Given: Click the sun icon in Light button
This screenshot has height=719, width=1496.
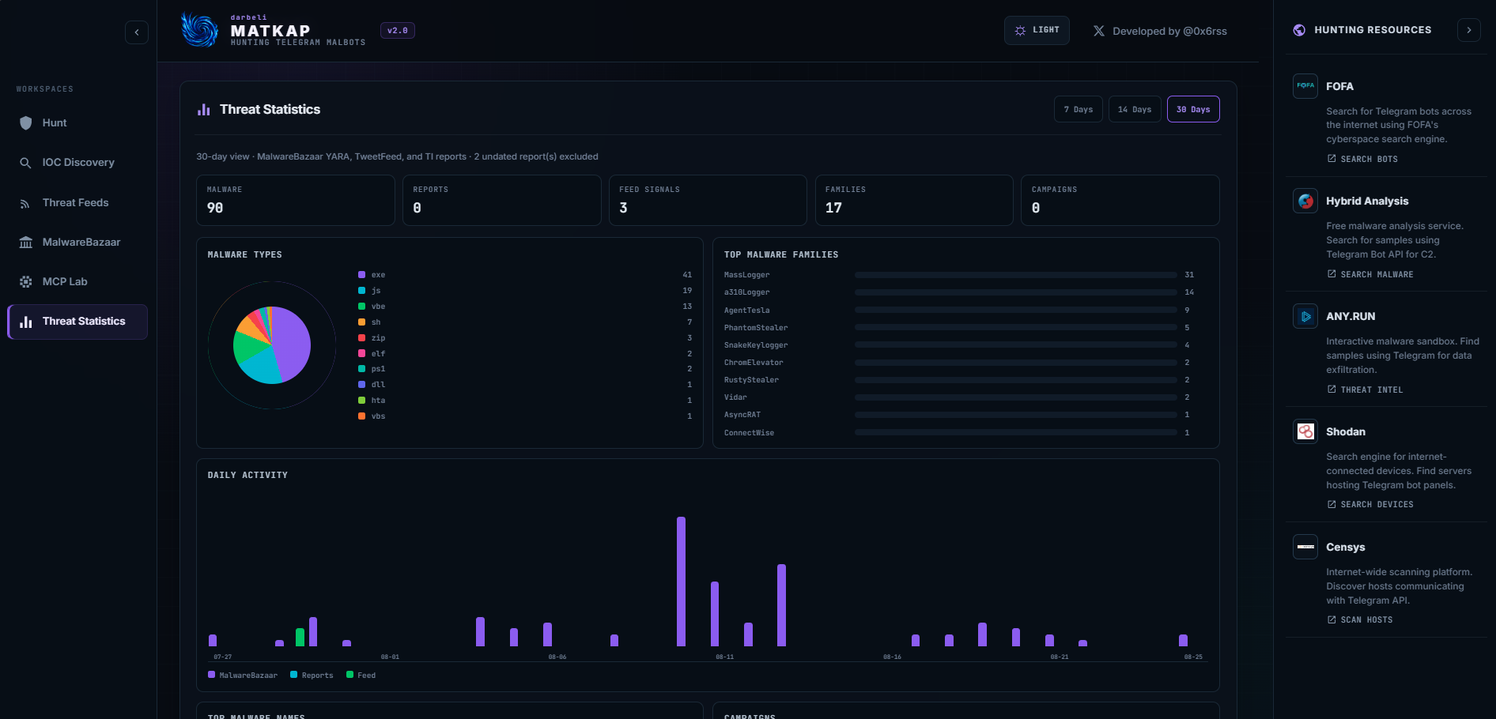Looking at the screenshot, I should [x=1021, y=30].
